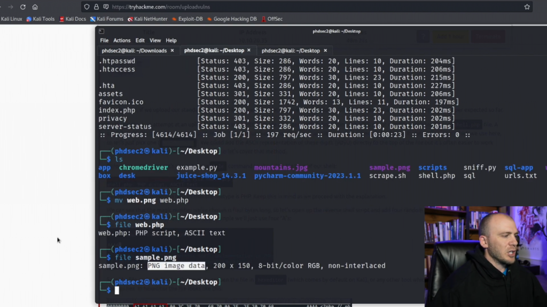Open the terminal Edit menu

coord(140,41)
